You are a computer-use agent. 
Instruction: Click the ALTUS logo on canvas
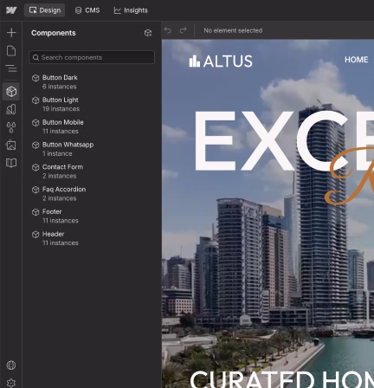click(221, 61)
